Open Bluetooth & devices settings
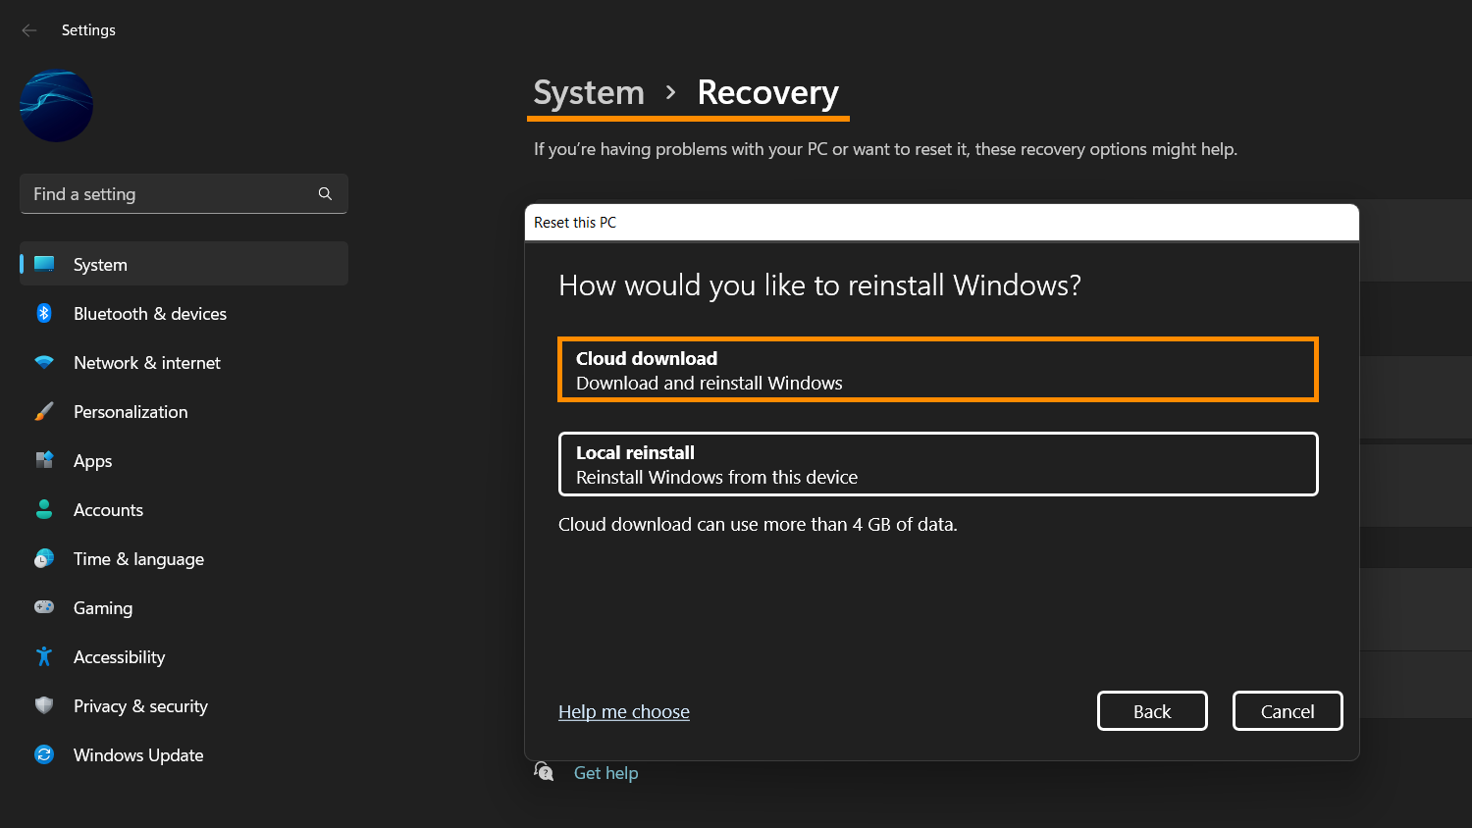Image resolution: width=1472 pixels, height=828 pixels. (x=150, y=314)
